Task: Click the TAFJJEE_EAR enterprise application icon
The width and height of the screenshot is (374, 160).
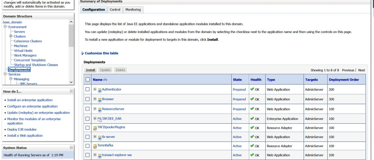Action: tap(99, 119)
